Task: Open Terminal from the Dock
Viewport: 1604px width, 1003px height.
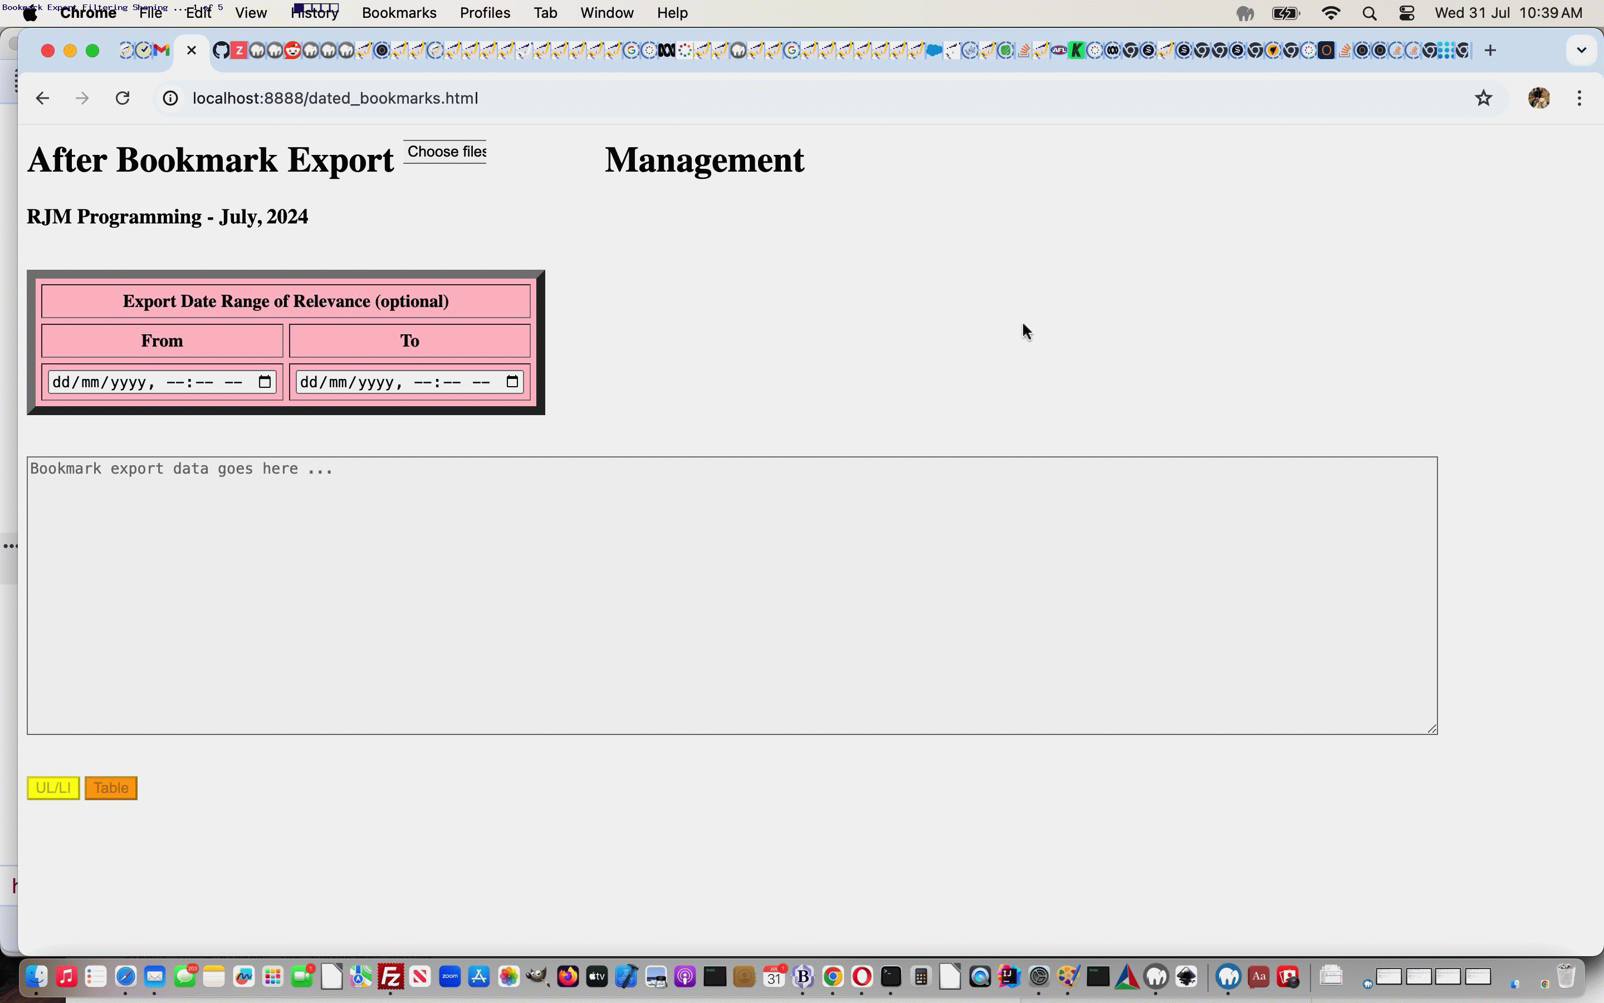Action: [x=891, y=976]
